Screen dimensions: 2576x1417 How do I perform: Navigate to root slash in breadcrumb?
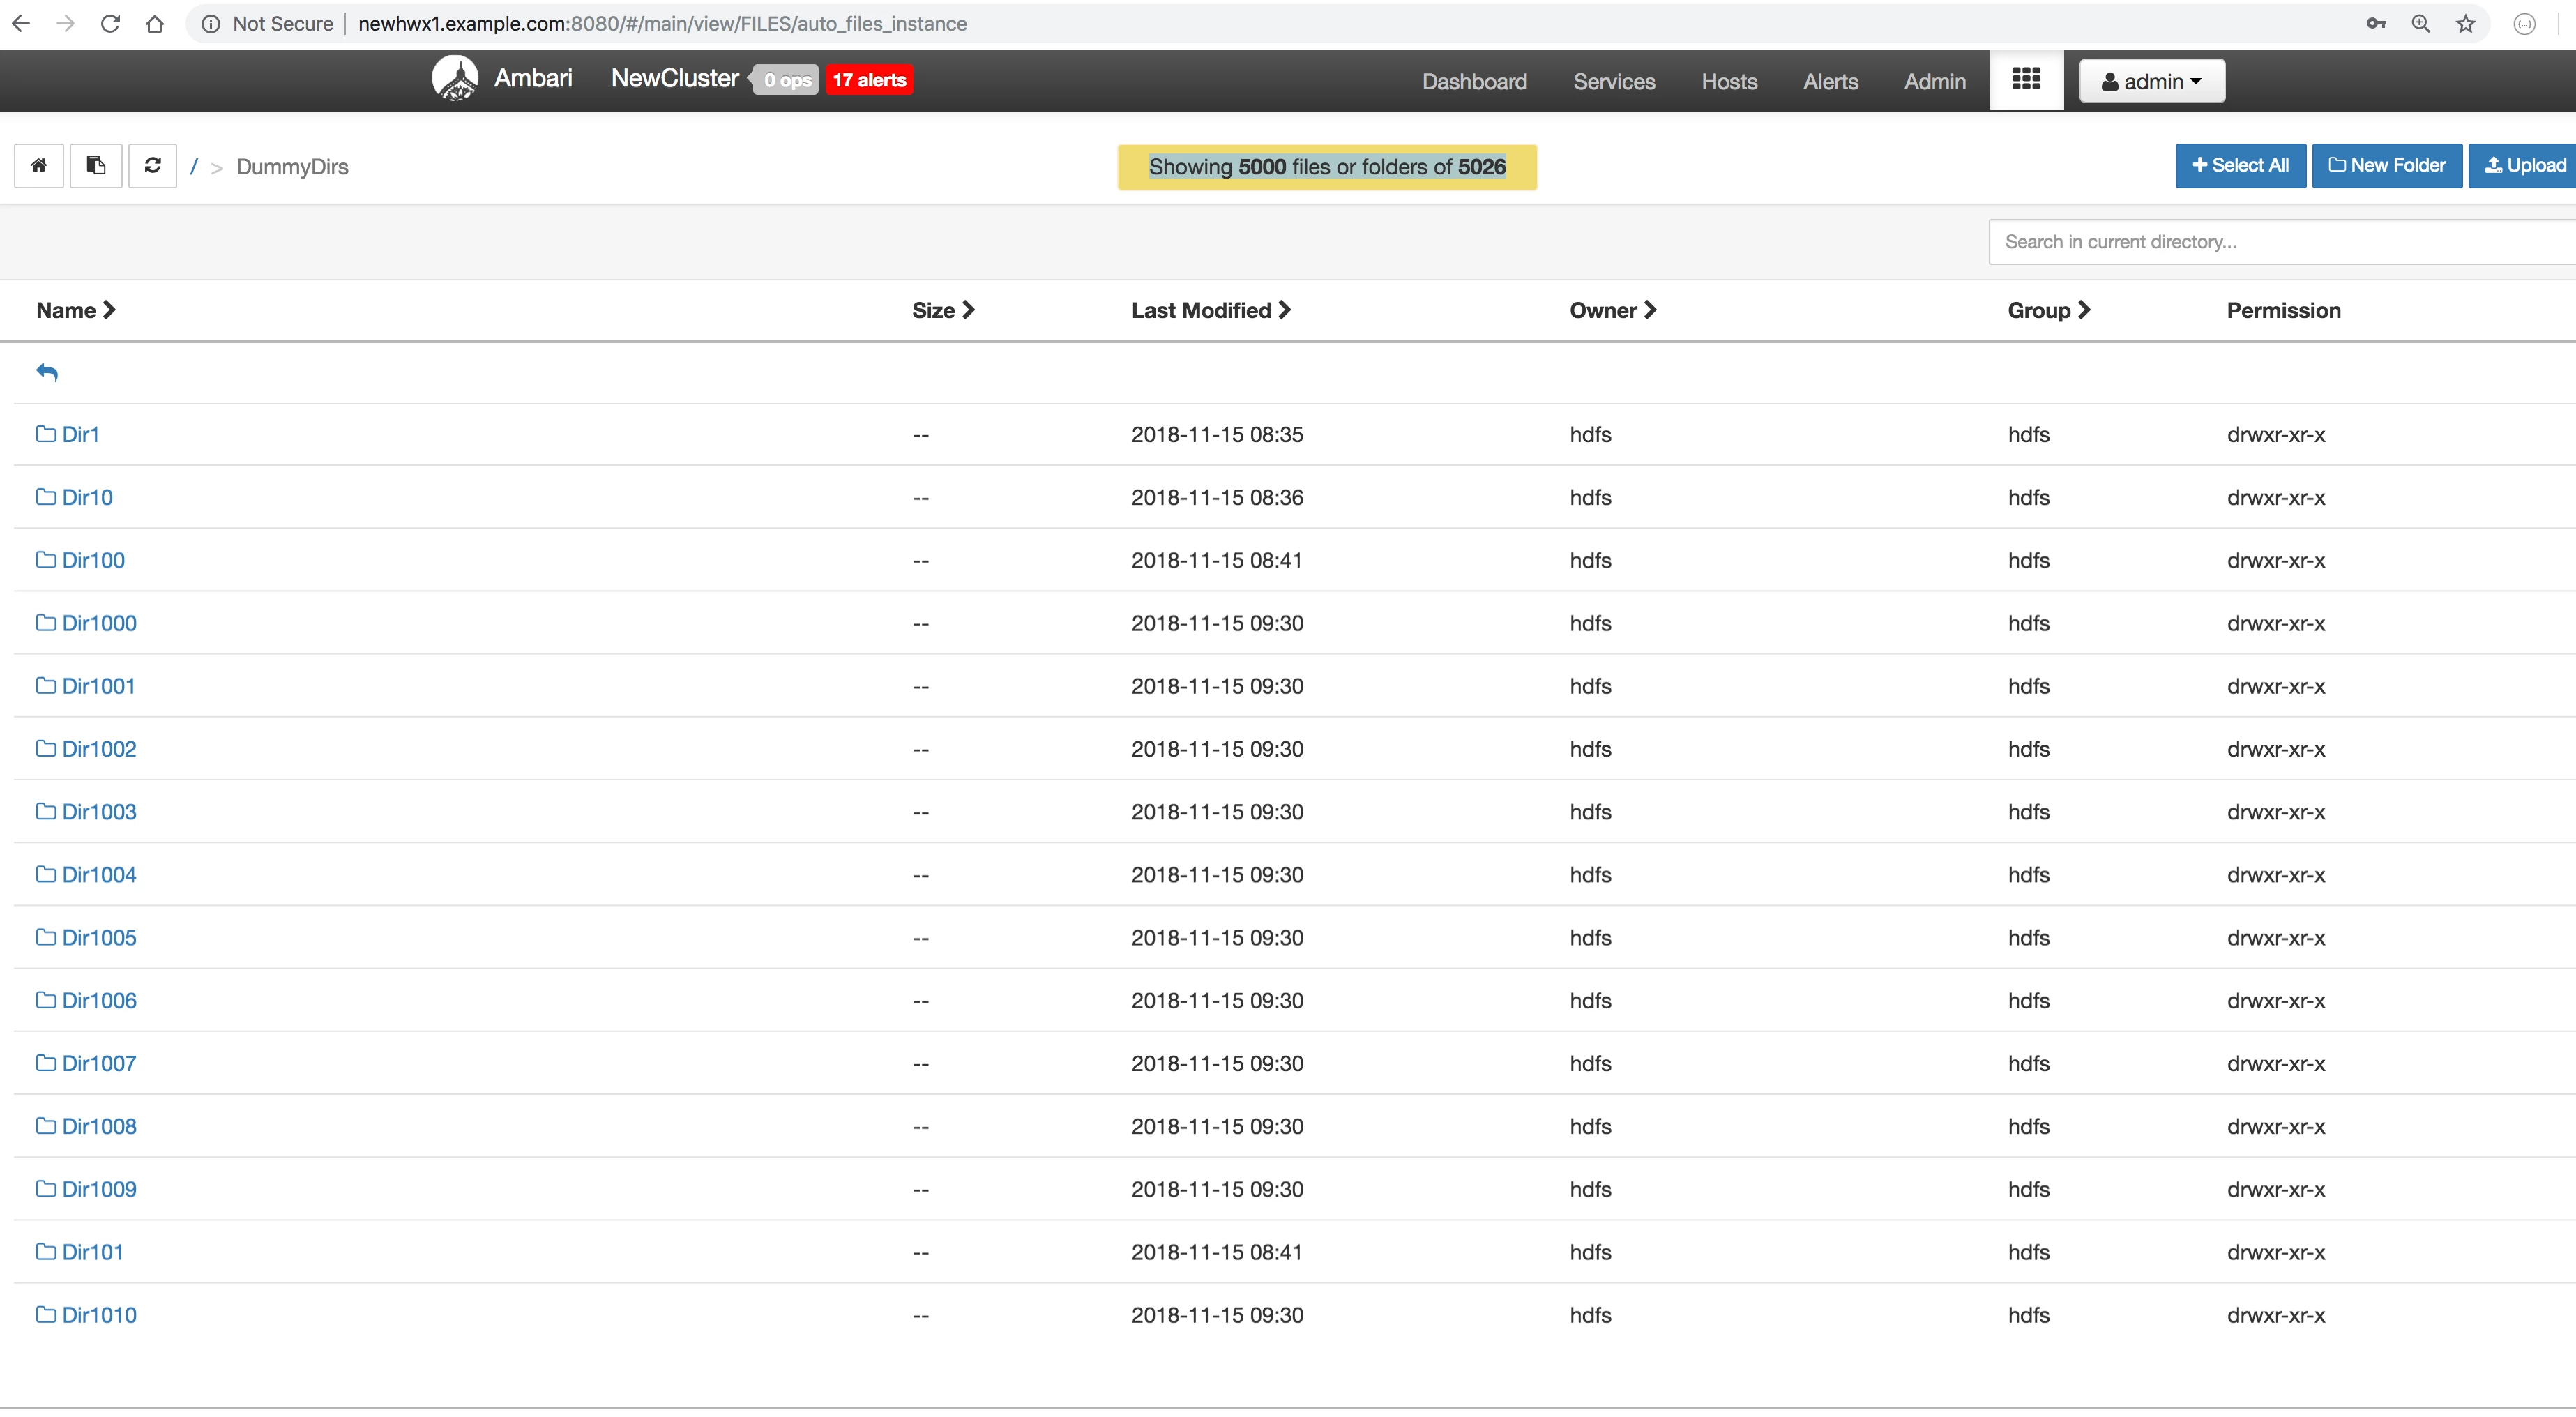click(194, 166)
